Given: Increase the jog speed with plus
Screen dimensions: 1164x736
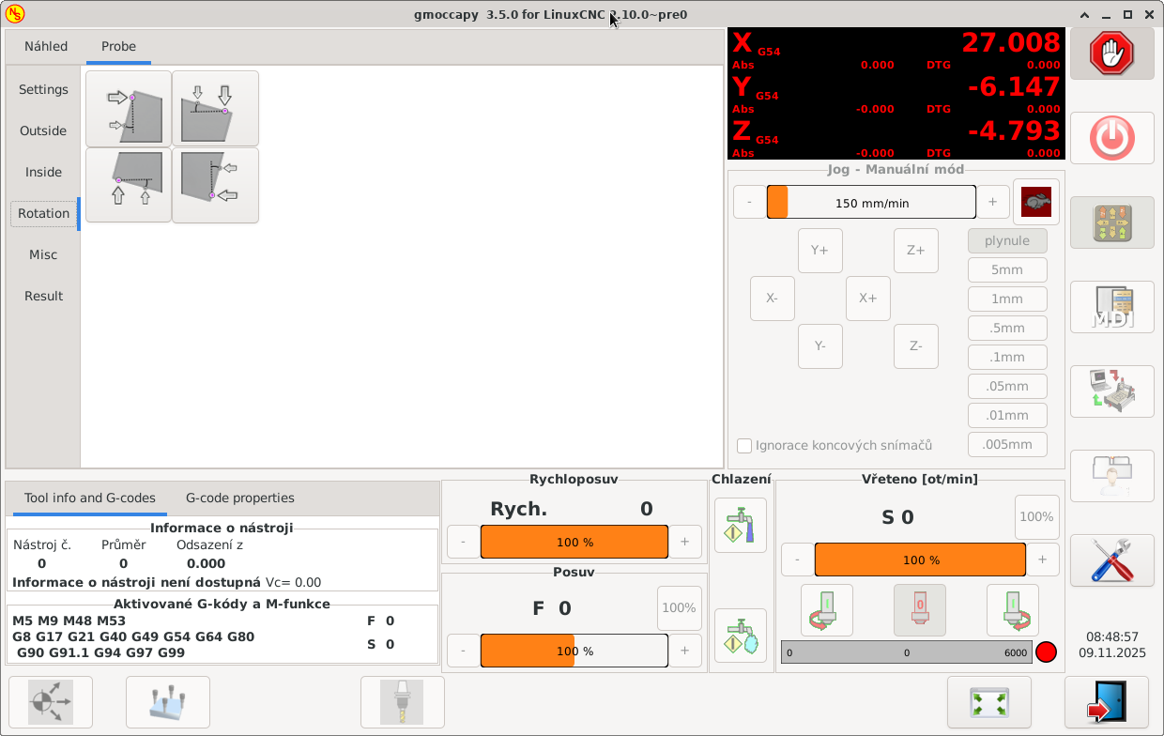Looking at the screenshot, I should tap(992, 203).
